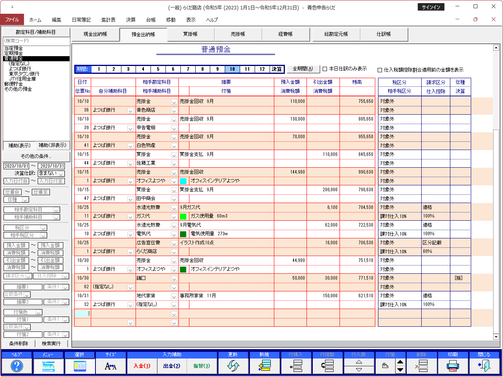Click the 閉じる close door icon
The height and width of the screenshot is (377, 503).
[485, 366]
